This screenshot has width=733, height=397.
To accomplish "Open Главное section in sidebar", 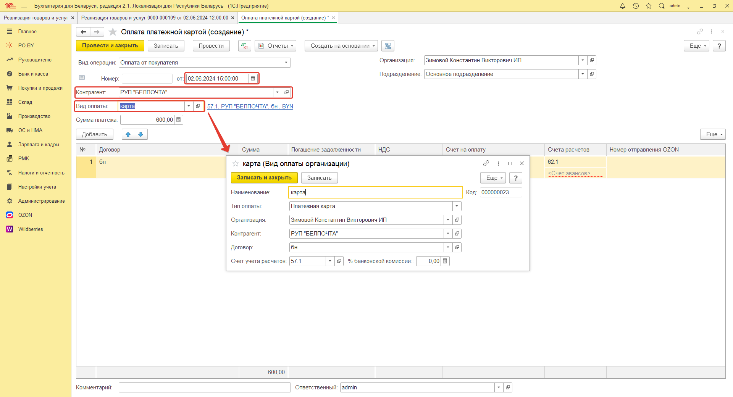I will click(x=27, y=32).
